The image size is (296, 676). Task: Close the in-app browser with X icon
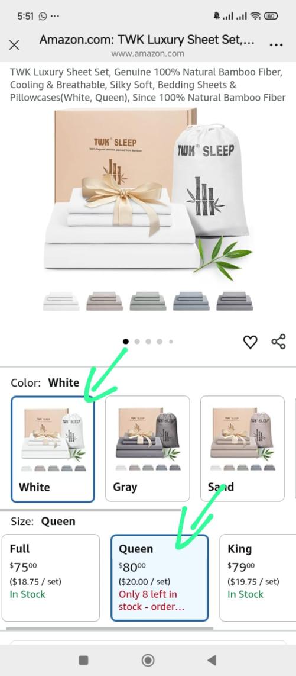click(x=14, y=45)
